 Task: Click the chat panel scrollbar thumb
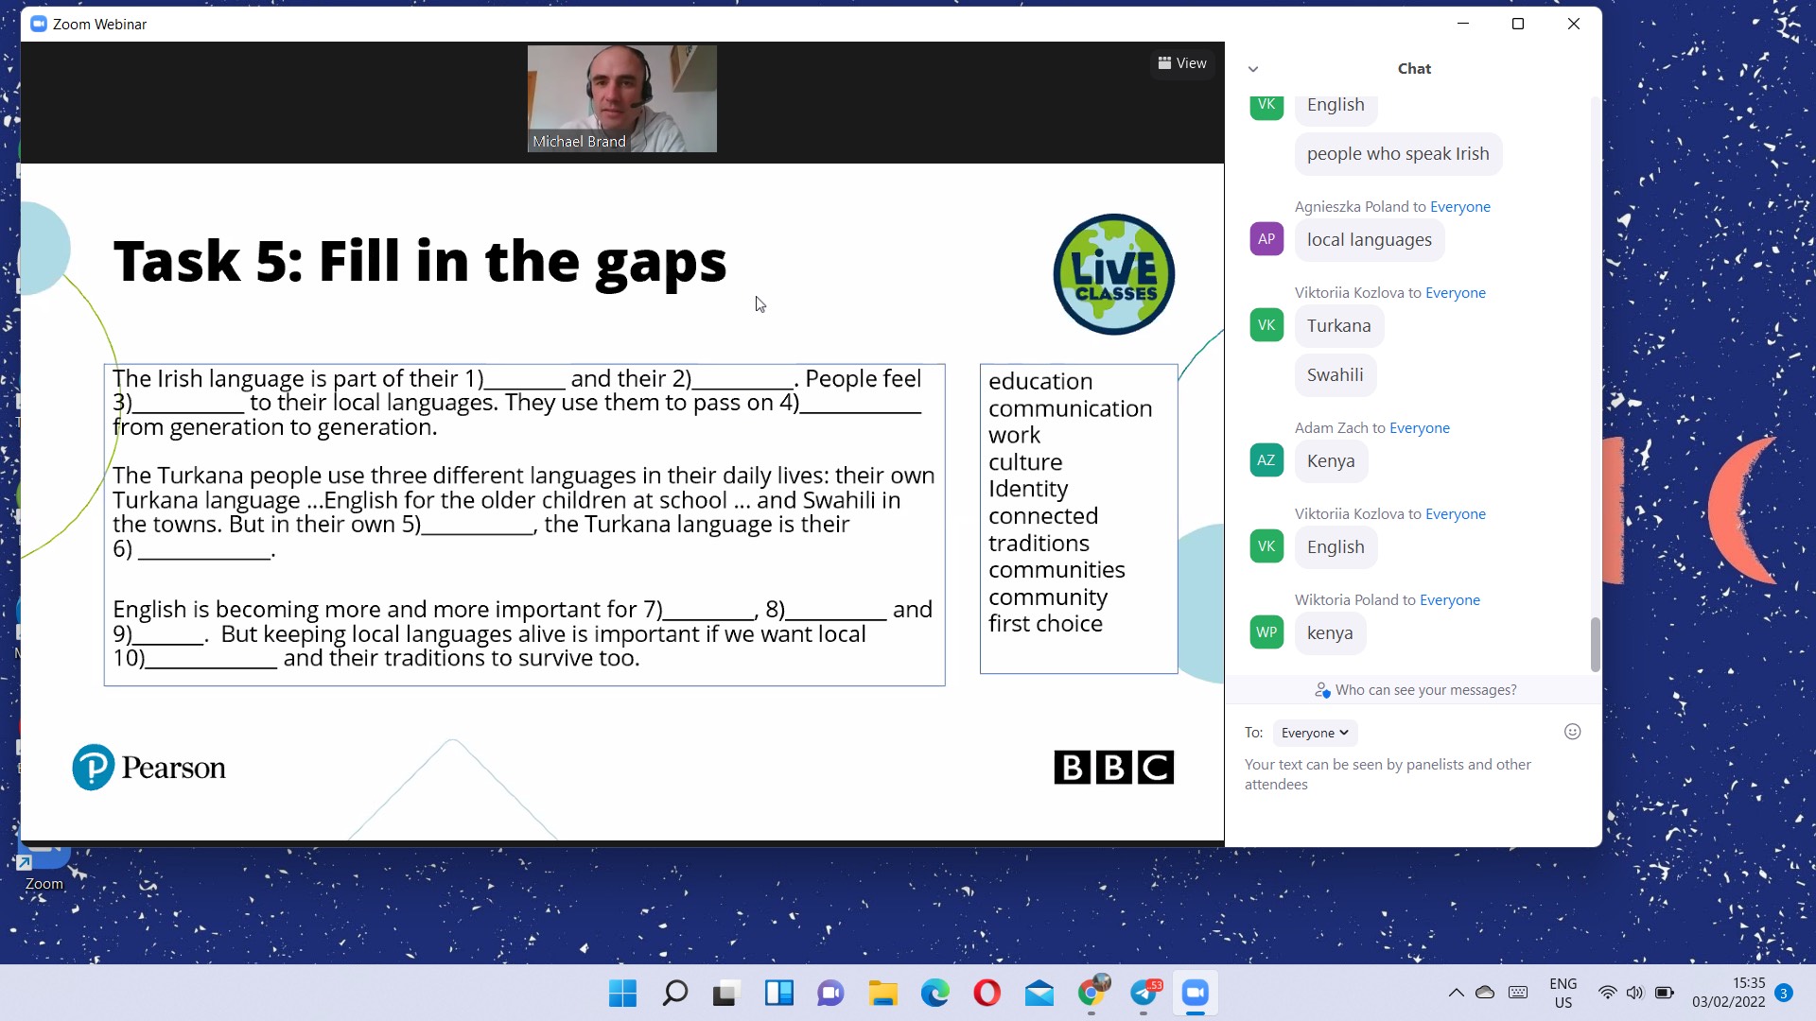1595,643
